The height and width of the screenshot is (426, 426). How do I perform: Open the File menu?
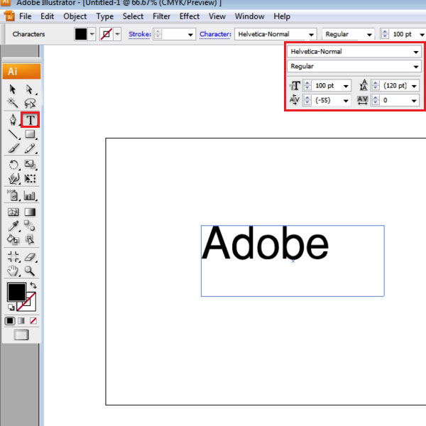point(26,16)
